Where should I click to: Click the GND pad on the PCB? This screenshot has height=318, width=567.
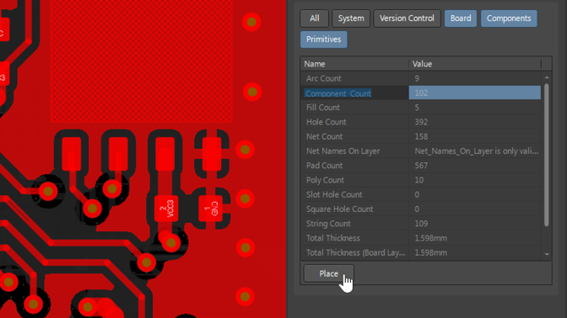(x=210, y=209)
